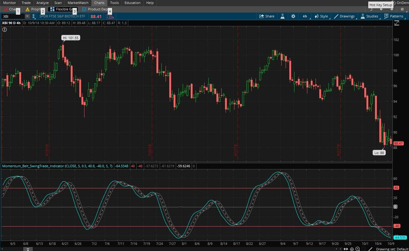Open the Trade tab
The height and width of the screenshot is (251, 409).
tap(26, 3)
